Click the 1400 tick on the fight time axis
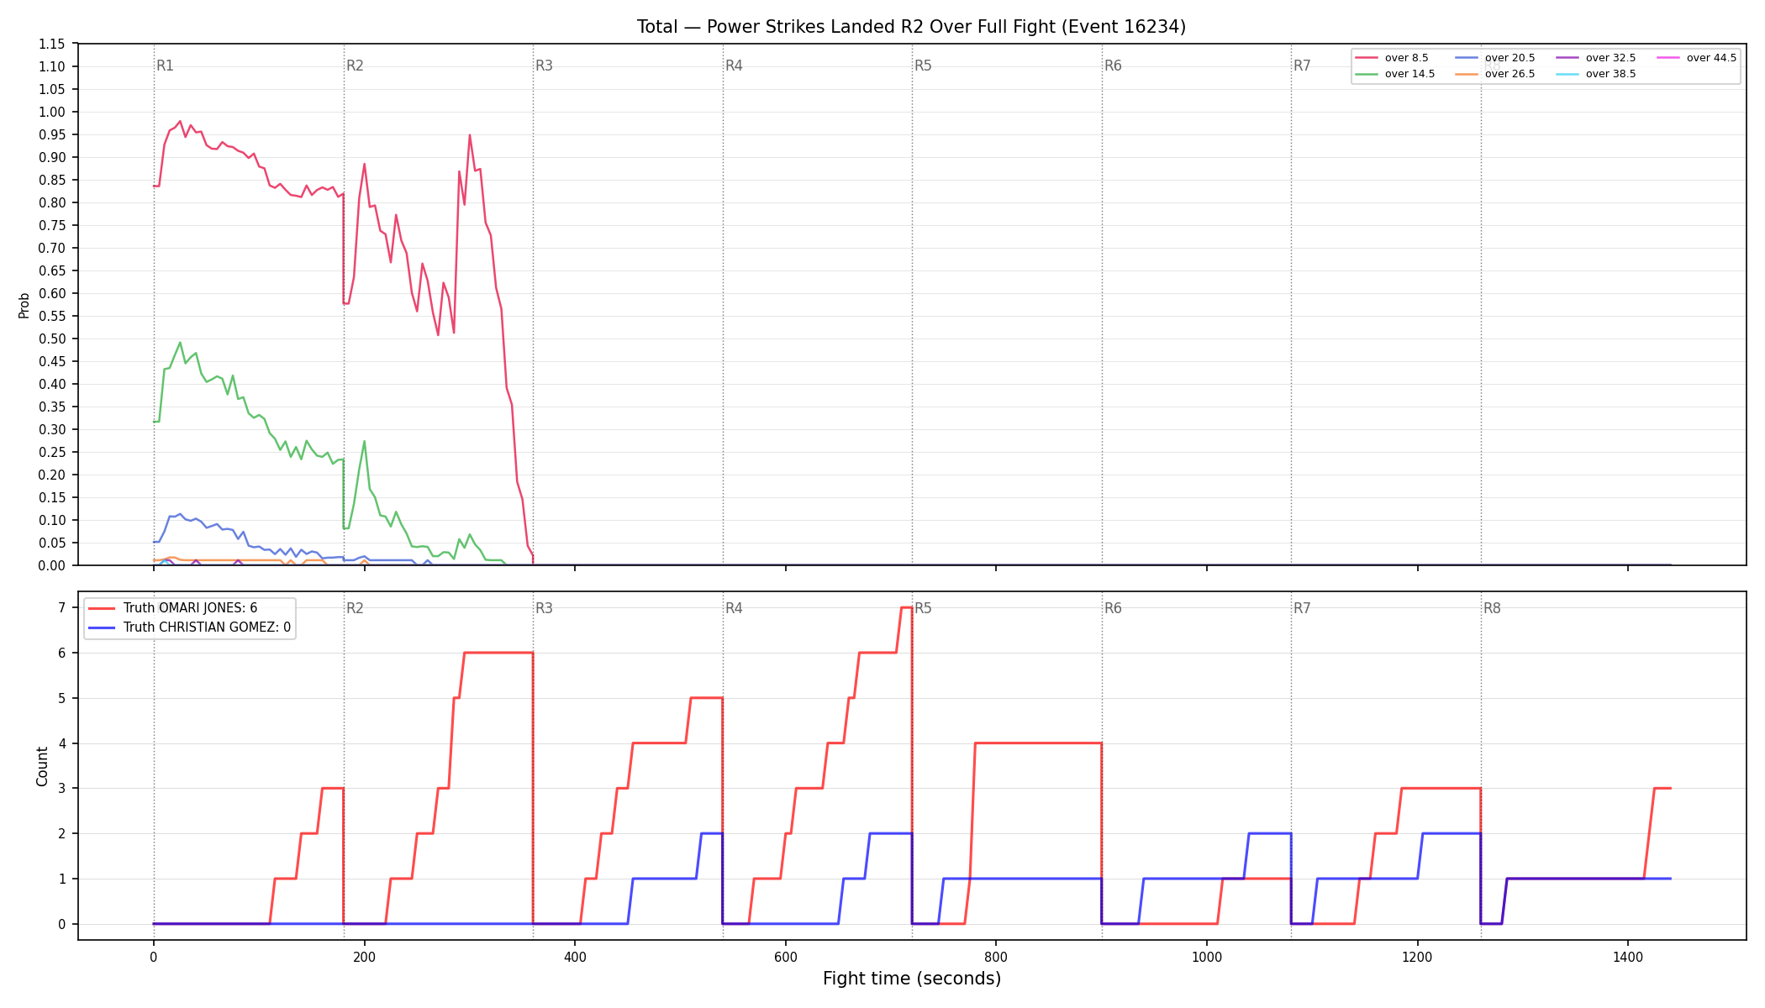The width and height of the screenshot is (1765, 1008). pyautogui.click(x=1628, y=956)
